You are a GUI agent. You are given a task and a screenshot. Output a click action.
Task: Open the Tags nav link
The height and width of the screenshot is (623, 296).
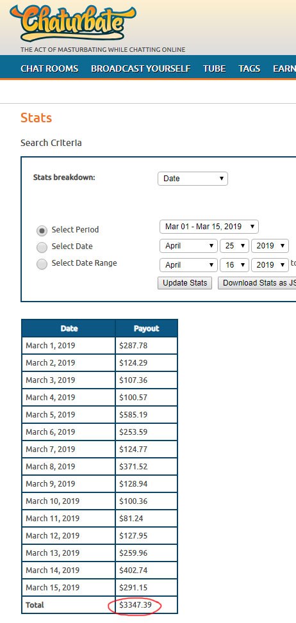coord(249,69)
